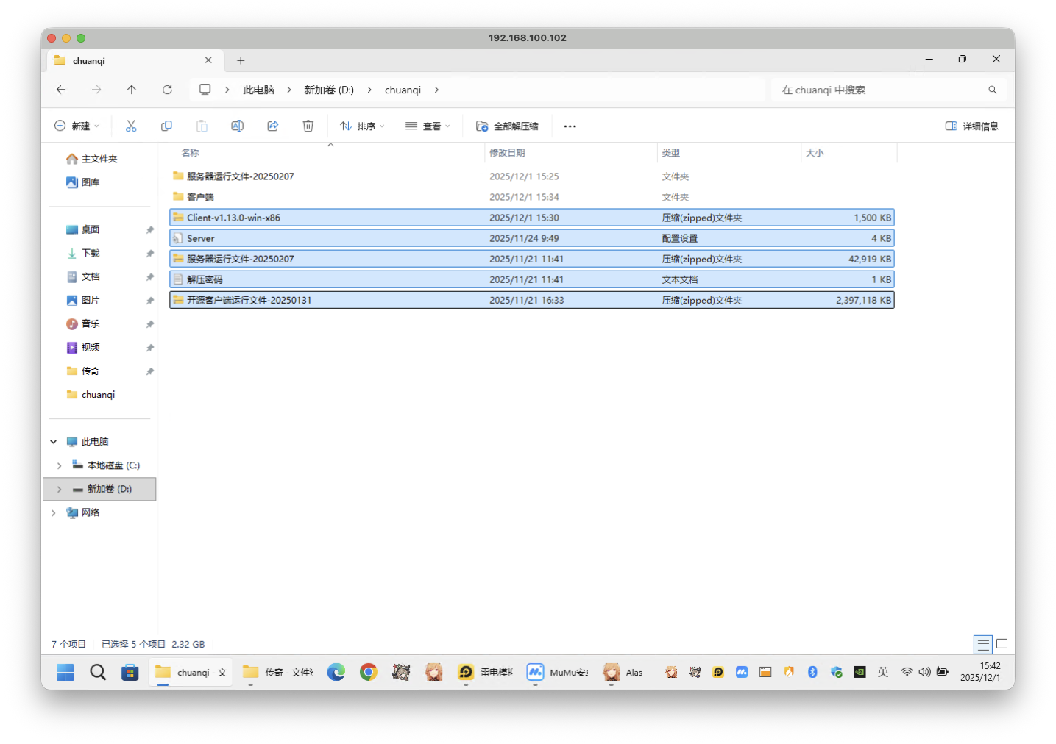
Task: Open the 排序 sort dropdown
Action: pyautogui.click(x=362, y=126)
